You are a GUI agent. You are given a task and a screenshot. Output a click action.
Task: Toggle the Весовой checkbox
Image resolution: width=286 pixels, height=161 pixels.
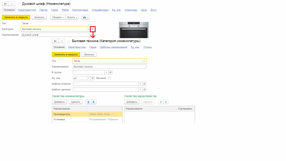pyautogui.click(x=109, y=78)
